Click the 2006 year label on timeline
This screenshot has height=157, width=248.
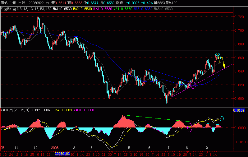pyautogui.click(x=55, y=148)
